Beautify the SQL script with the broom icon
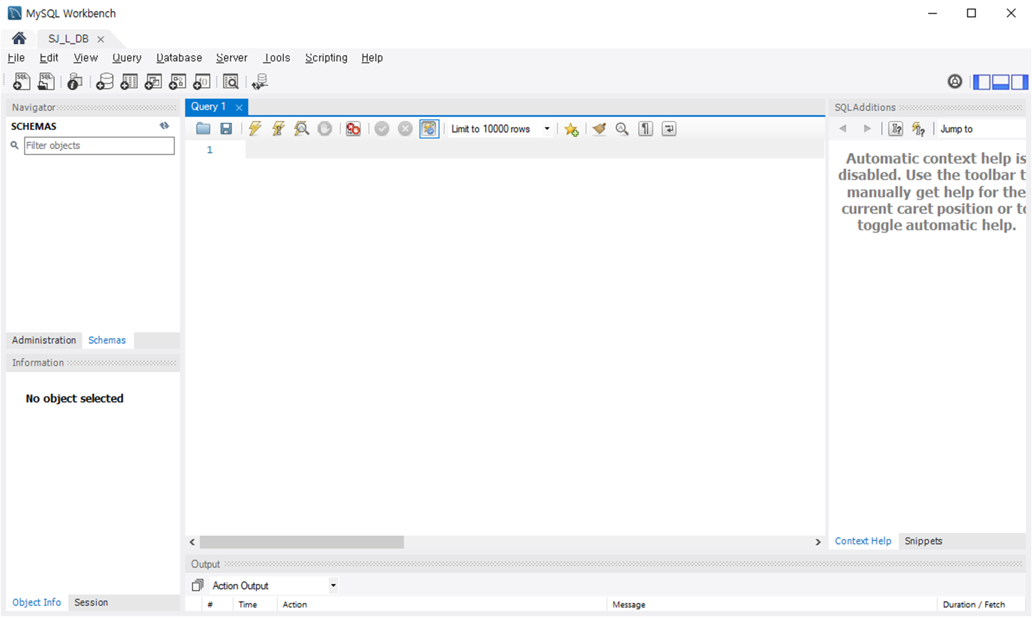The height and width of the screenshot is (617, 1032). [598, 129]
